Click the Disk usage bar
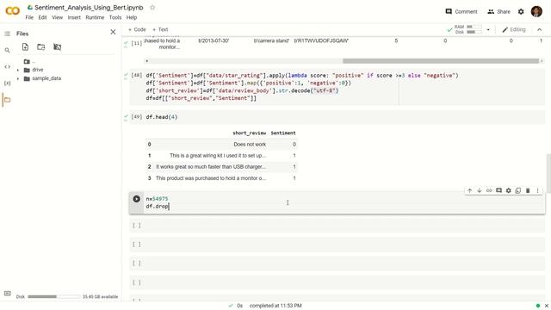551x310 pixels. 53,296
